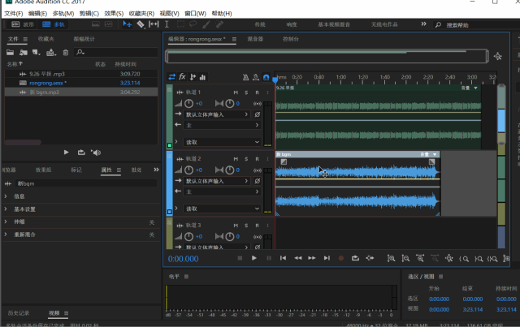The height and width of the screenshot is (327, 520).
Task: Click Rewind in transport
Action: (x=298, y=258)
